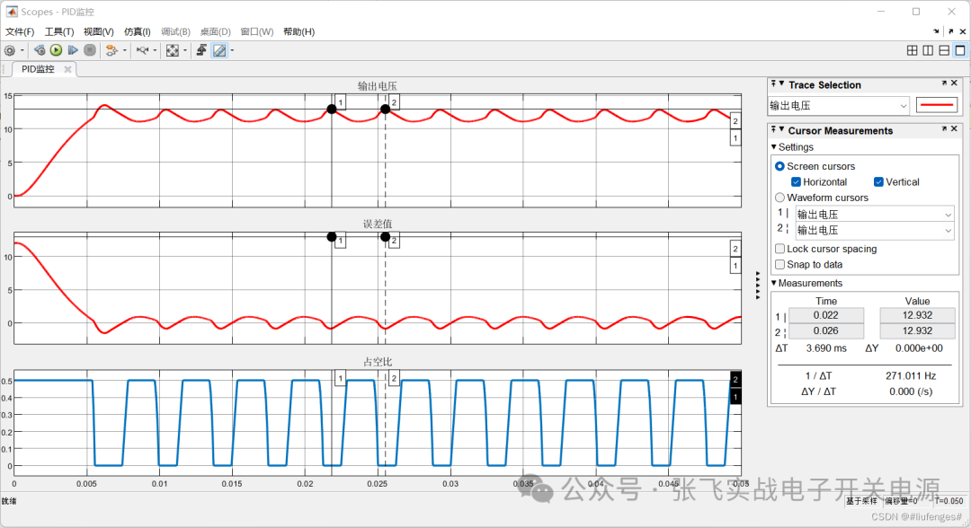Click cursor 2 Value field showing 12.932

917,330
